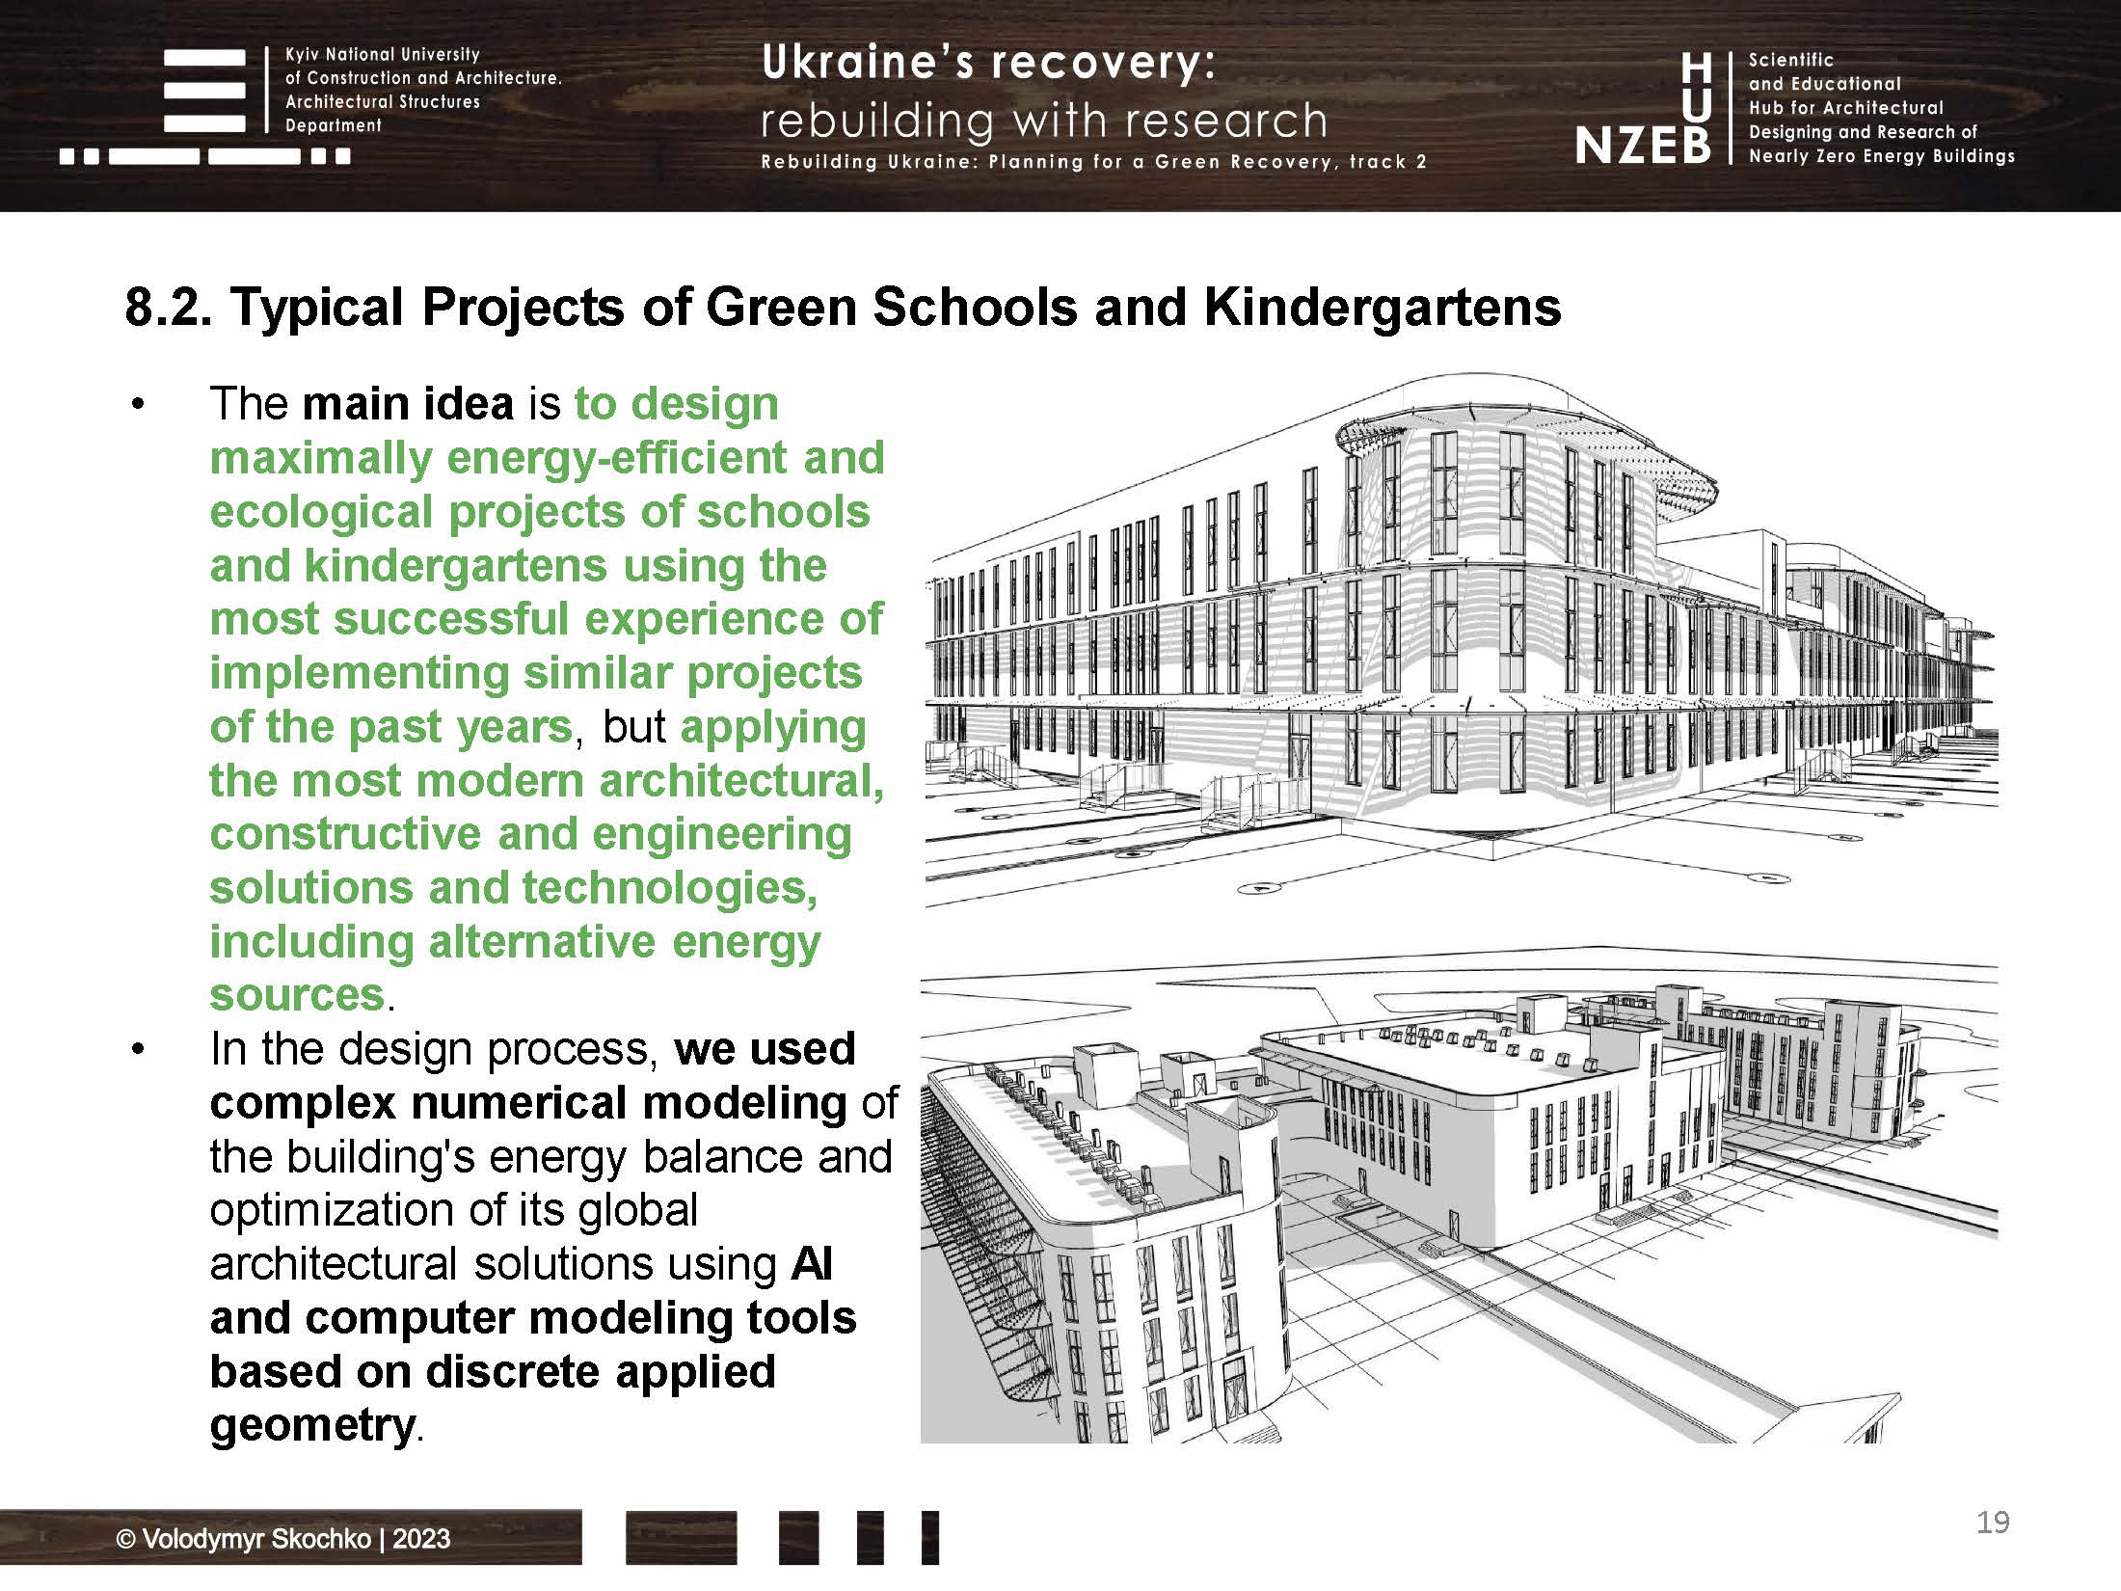Click the 'Ukraine's recovery:' banner title
The image size is (2121, 1591).
click(x=988, y=63)
